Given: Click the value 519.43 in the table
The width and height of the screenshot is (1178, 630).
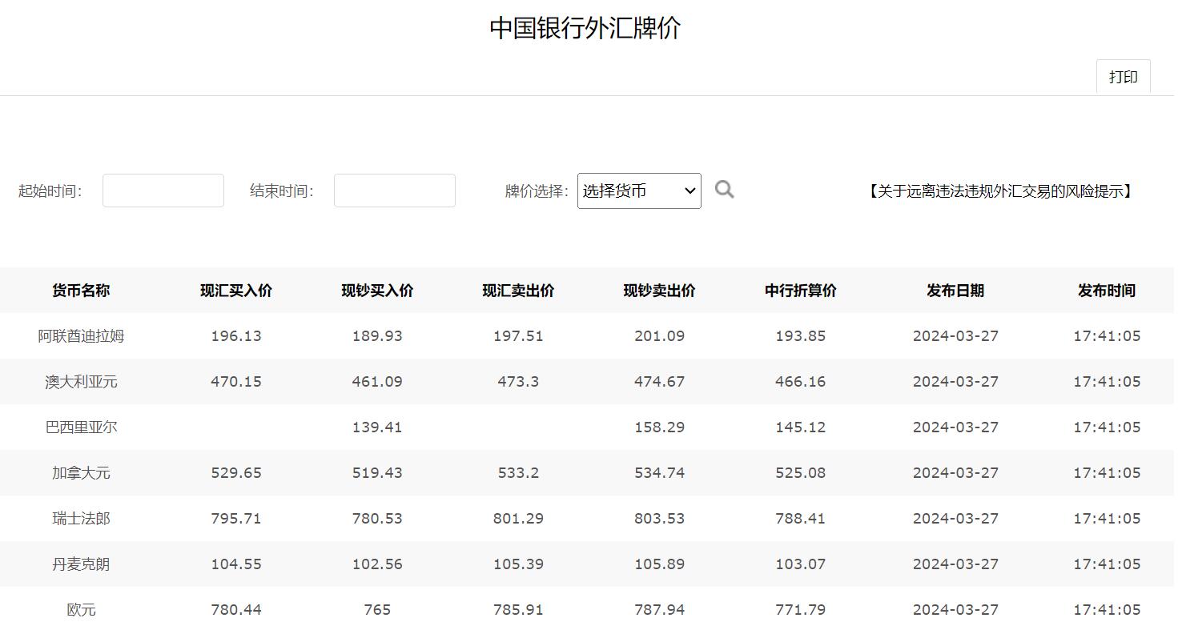Looking at the screenshot, I should pyautogui.click(x=377, y=473).
